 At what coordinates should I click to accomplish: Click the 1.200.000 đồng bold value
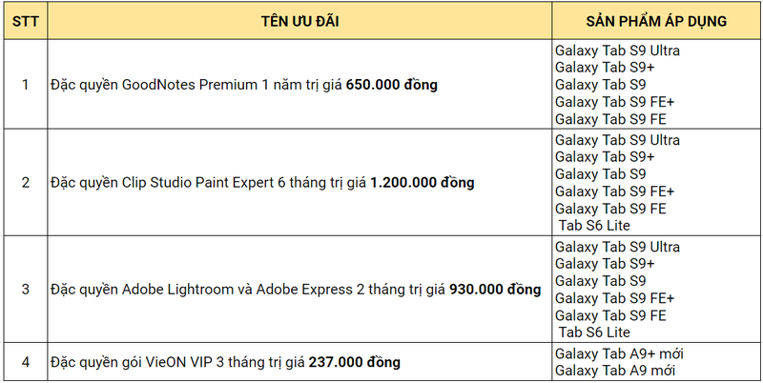(x=423, y=183)
